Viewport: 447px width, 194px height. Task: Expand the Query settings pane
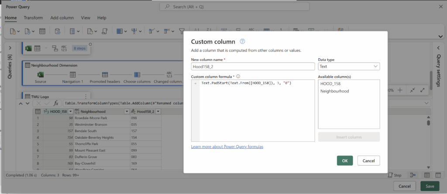click(x=439, y=48)
